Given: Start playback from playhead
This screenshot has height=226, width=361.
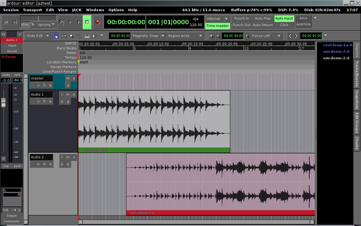Looking at the screenshot, I should click(78, 22).
